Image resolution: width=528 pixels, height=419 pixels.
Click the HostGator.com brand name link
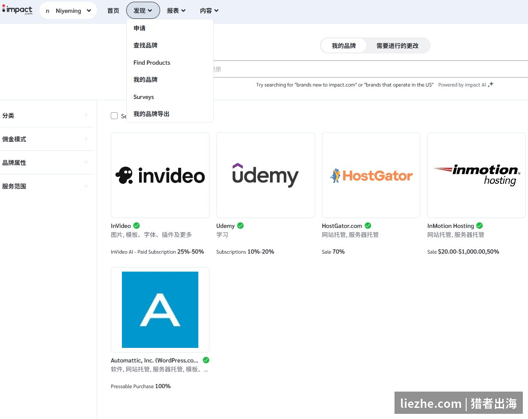[342, 226]
